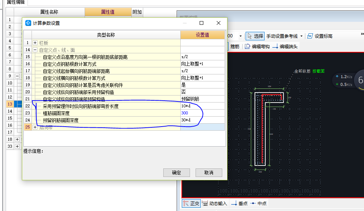Edit 弯折长度 value 10*d

point(203,106)
